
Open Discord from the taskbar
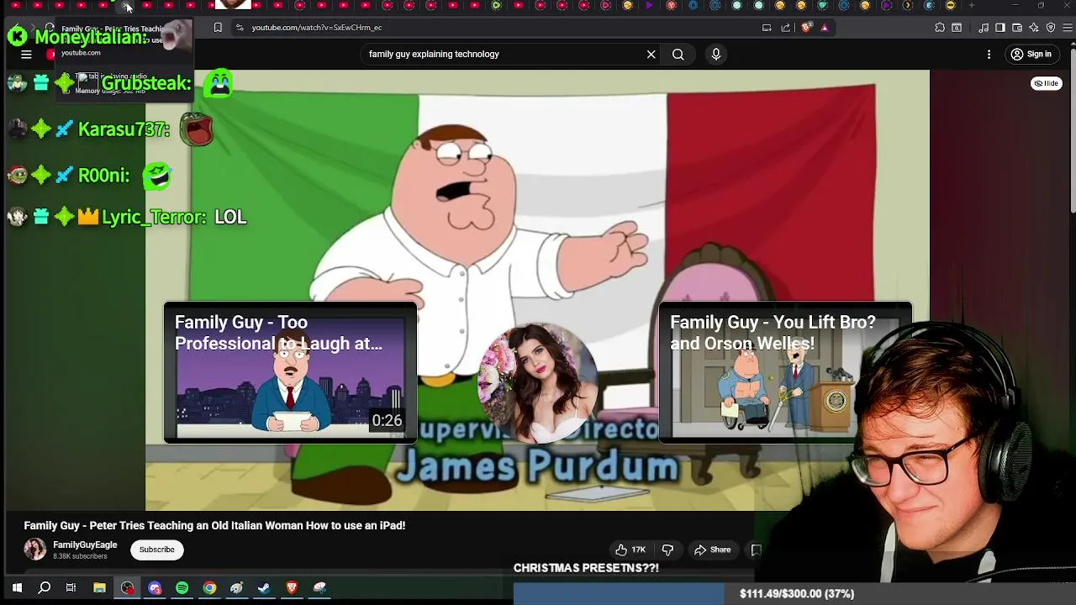click(155, 588)
